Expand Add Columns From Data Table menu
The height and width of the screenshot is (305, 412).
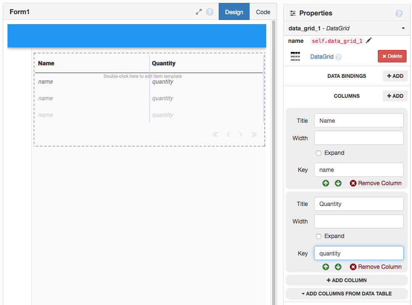(347, 293)
